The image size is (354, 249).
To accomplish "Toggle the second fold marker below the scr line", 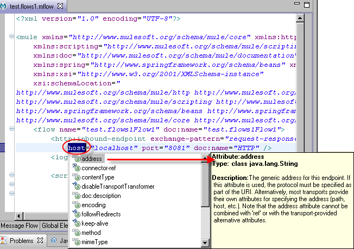I will (x=11, y=184).
